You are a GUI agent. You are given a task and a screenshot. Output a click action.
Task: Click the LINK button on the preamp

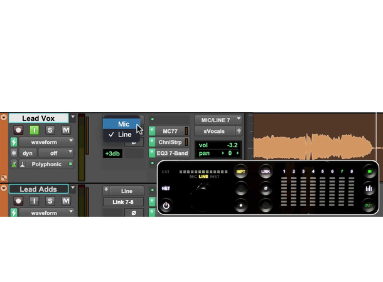point(266,171)
